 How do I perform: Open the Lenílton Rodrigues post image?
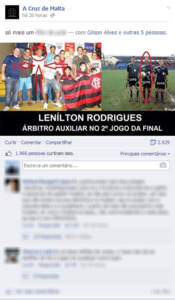87,89
